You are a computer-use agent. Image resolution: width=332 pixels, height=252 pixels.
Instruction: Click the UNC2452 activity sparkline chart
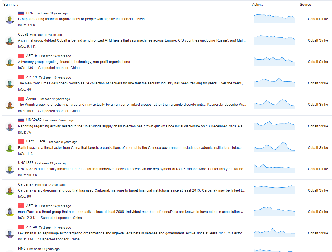[274, 126]
